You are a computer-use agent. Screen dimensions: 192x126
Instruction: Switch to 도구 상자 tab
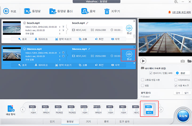[x=125, y=121]
